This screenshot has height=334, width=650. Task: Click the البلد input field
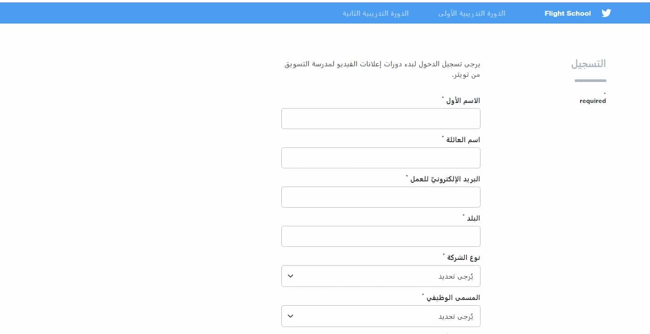click(x=380, y=236)
